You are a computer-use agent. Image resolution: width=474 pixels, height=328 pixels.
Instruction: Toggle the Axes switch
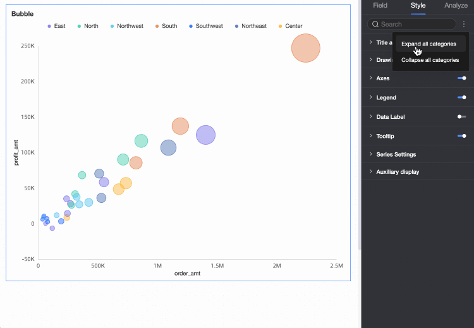[462, 78]
